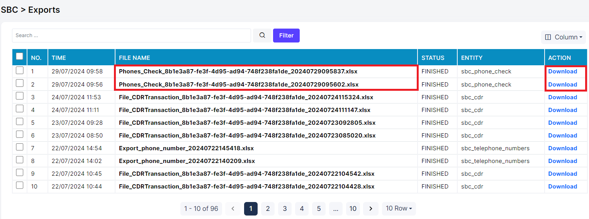This screenshot has width=589, height=219.
Task: Download Export_phone_number_20240722145418.xlsx
Action: pyautogui.click(x=563, y=148)
